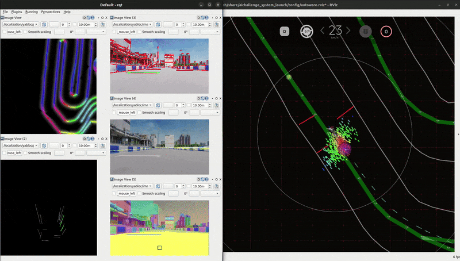This screenshot has width=460, height=261.
Task: Save image icon in Image View (5)
Action: pos(217,186)
